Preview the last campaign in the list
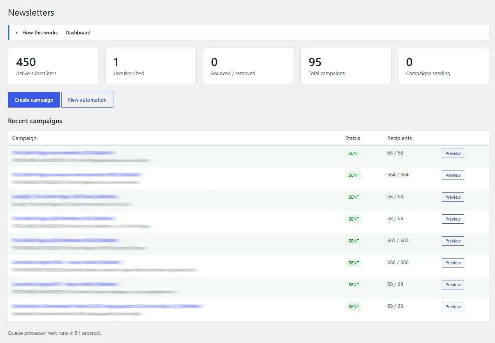The height and width of the screenshot is (343, 495). point(453,307)
